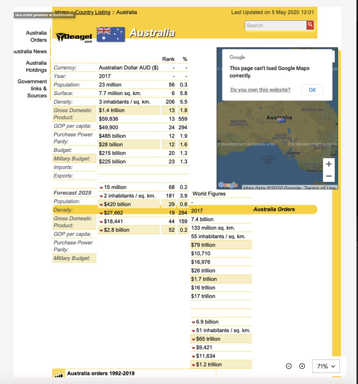Click the viewer zoom-in plus circle icon
This screenshot has height=384, width=358.
(302, 366)
